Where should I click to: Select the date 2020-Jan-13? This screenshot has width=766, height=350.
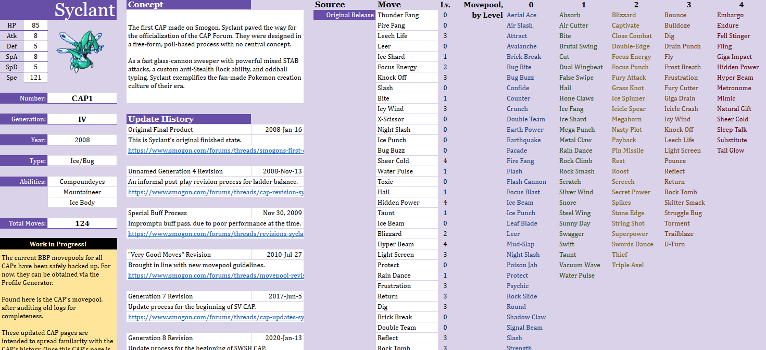(278, 338)
